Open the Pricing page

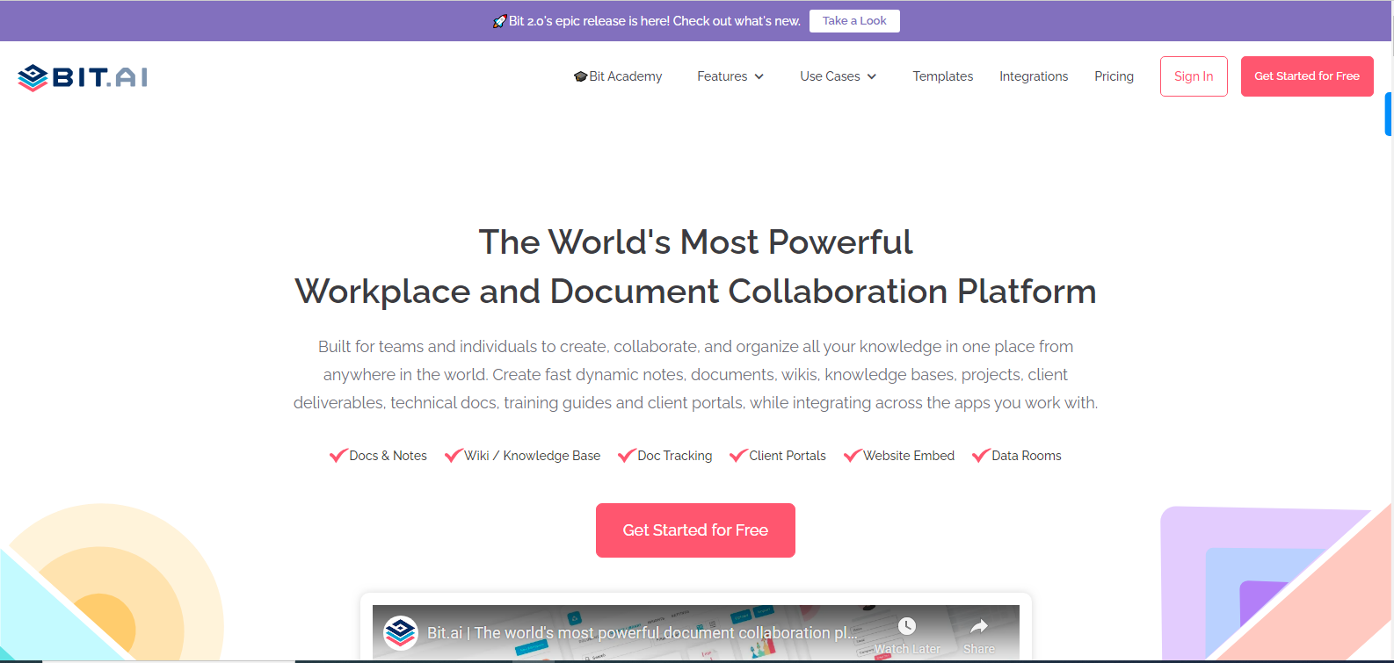[1114, 76]
